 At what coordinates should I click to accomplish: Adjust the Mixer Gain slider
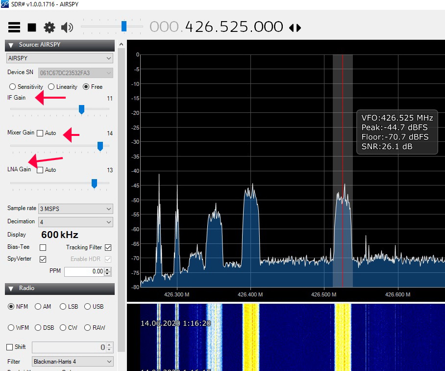(100, 146)
